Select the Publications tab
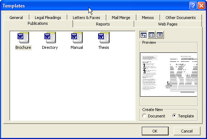 pos(38,23)
